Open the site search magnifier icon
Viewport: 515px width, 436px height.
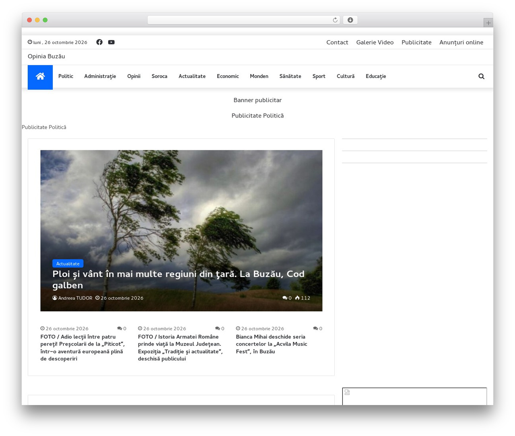481,76
